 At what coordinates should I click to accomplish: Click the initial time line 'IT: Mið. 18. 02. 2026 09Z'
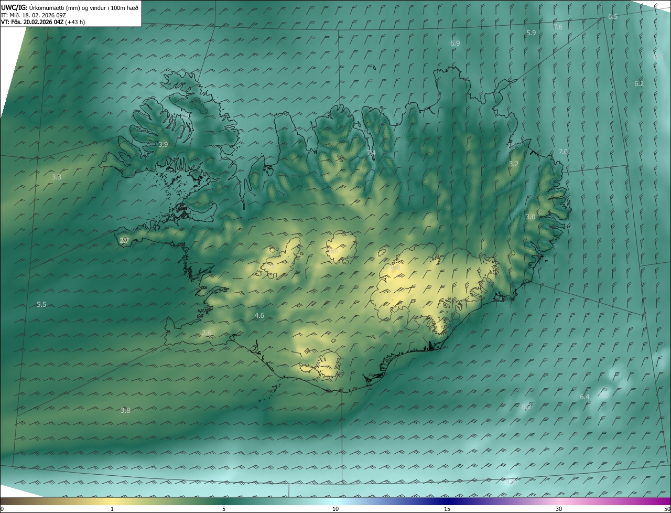pos(33,15)
